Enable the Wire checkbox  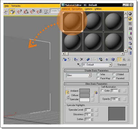[98, 74]
